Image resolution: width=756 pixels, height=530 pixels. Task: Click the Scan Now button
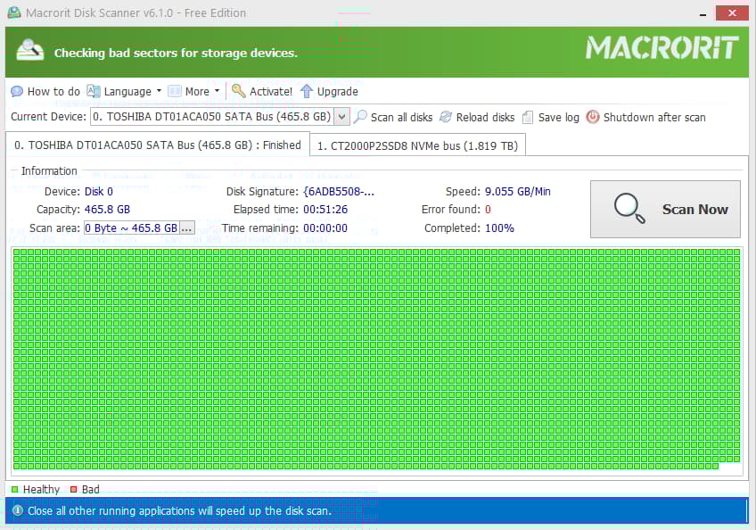tap(665, 209)
